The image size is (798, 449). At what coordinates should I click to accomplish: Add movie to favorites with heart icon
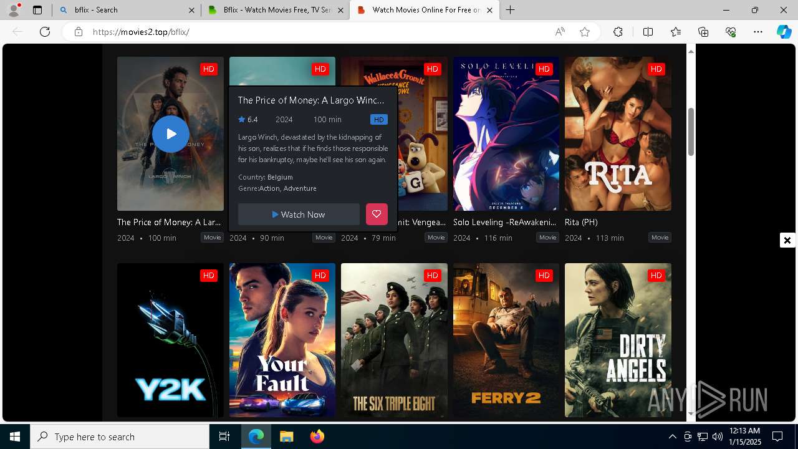coord(377,215)
